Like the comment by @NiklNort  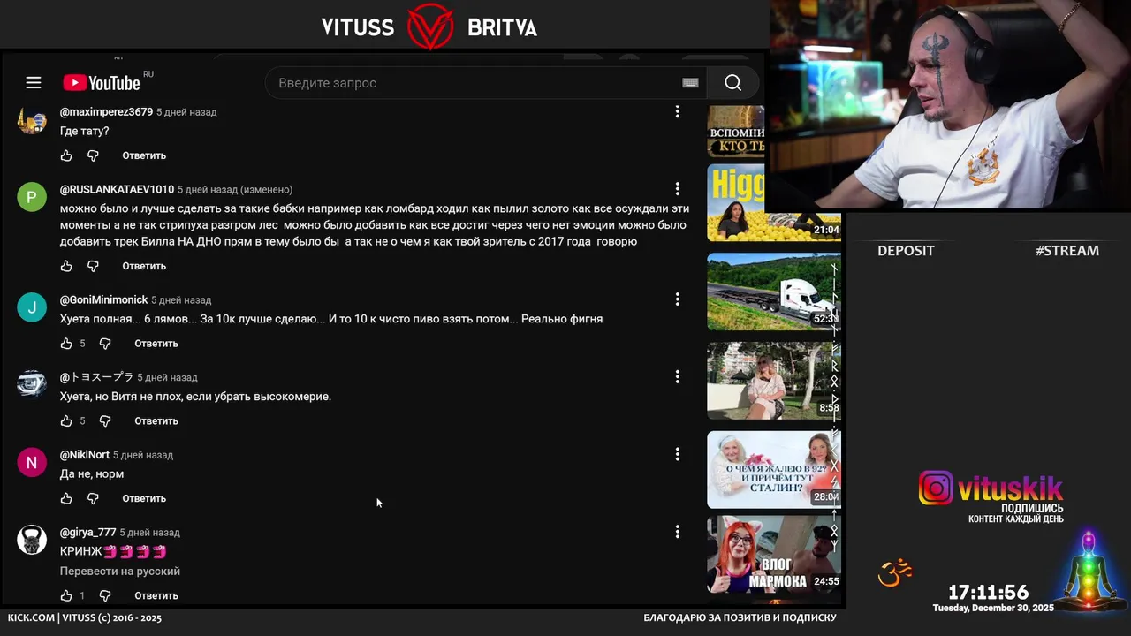coord(66,498)
